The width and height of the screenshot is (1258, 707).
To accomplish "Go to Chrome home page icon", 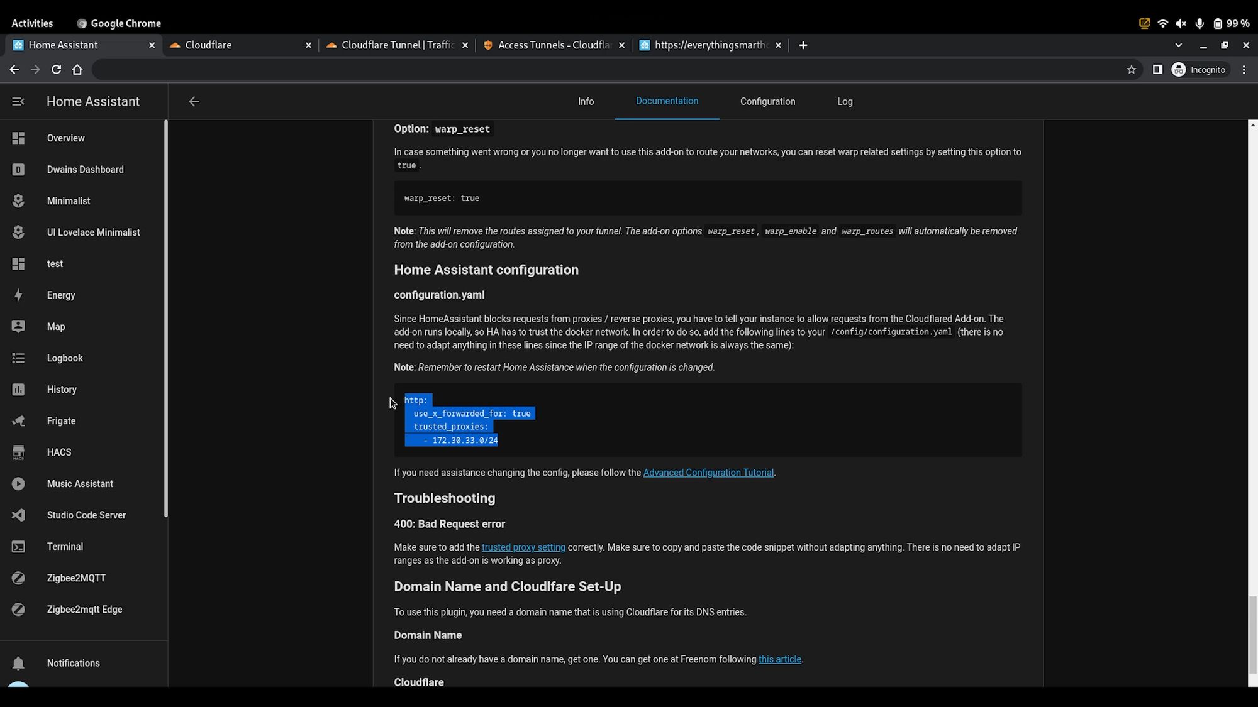I will (x=77, y=70).
